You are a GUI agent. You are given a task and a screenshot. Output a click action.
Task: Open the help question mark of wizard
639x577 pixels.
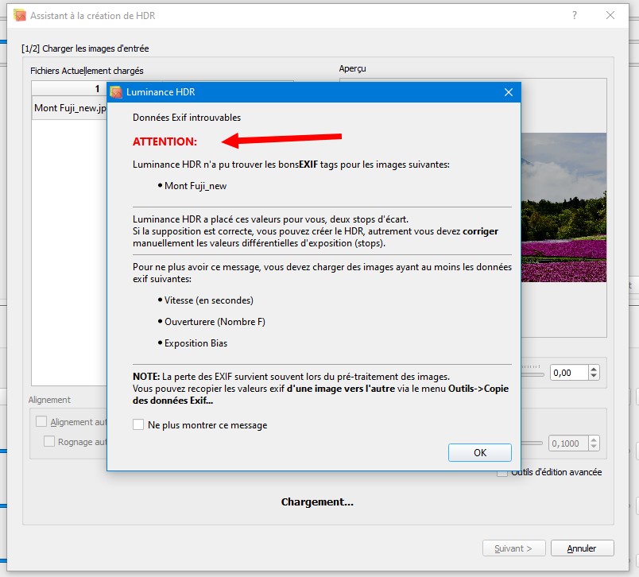574,15
